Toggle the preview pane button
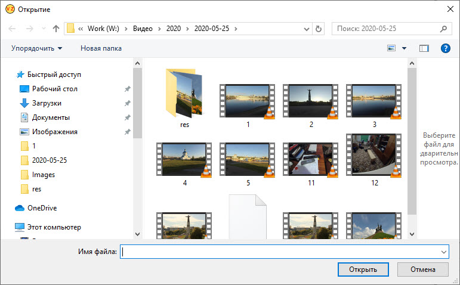This screenshot has width=460, height=285. 424,48
